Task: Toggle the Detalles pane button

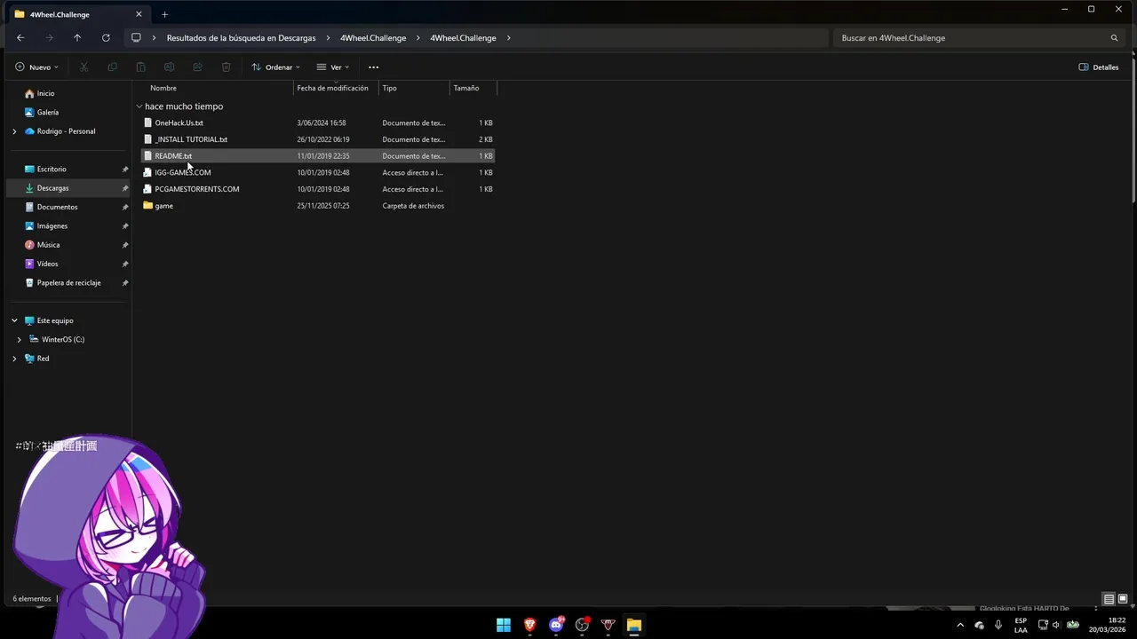Action: [1098, 67]
